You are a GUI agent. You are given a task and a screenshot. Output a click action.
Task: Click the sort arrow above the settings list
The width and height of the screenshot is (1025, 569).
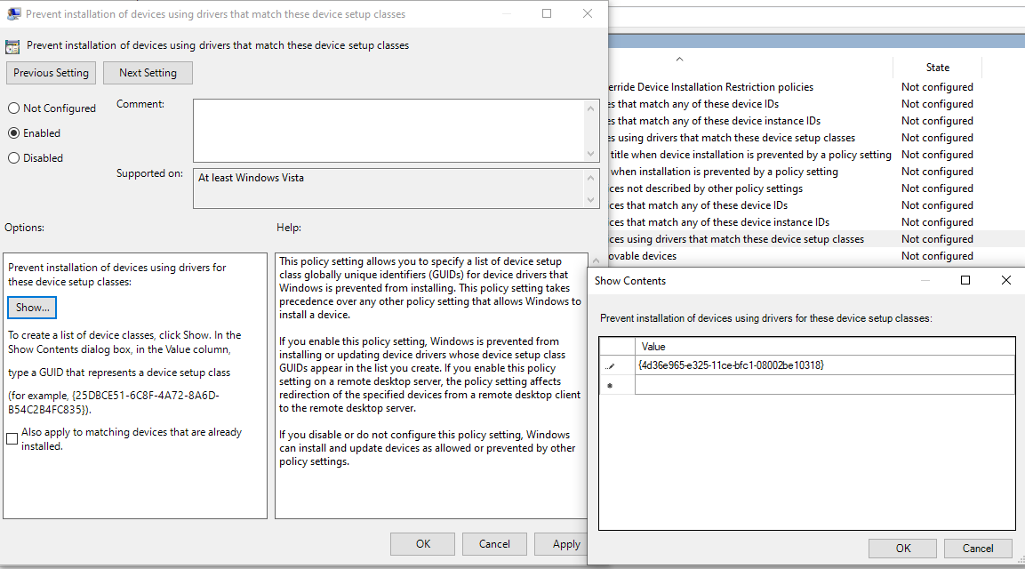pyautogui.click(x=679, y=60)
